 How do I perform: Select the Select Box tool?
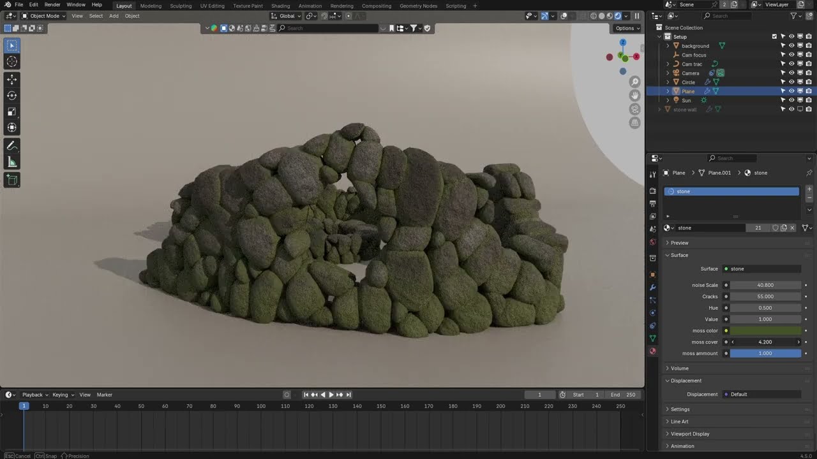coord(11,45)
